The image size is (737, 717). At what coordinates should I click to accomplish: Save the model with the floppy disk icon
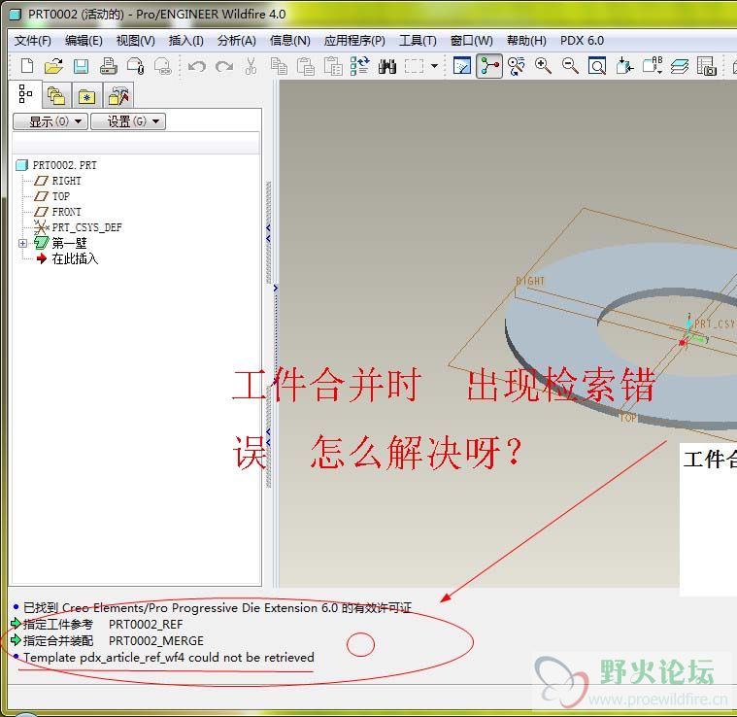[81, 66]
